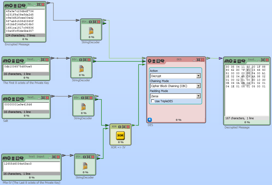Open log clipboard of Decrypted Message component
This screenshot has width=272, height=185.
(239, 61)
